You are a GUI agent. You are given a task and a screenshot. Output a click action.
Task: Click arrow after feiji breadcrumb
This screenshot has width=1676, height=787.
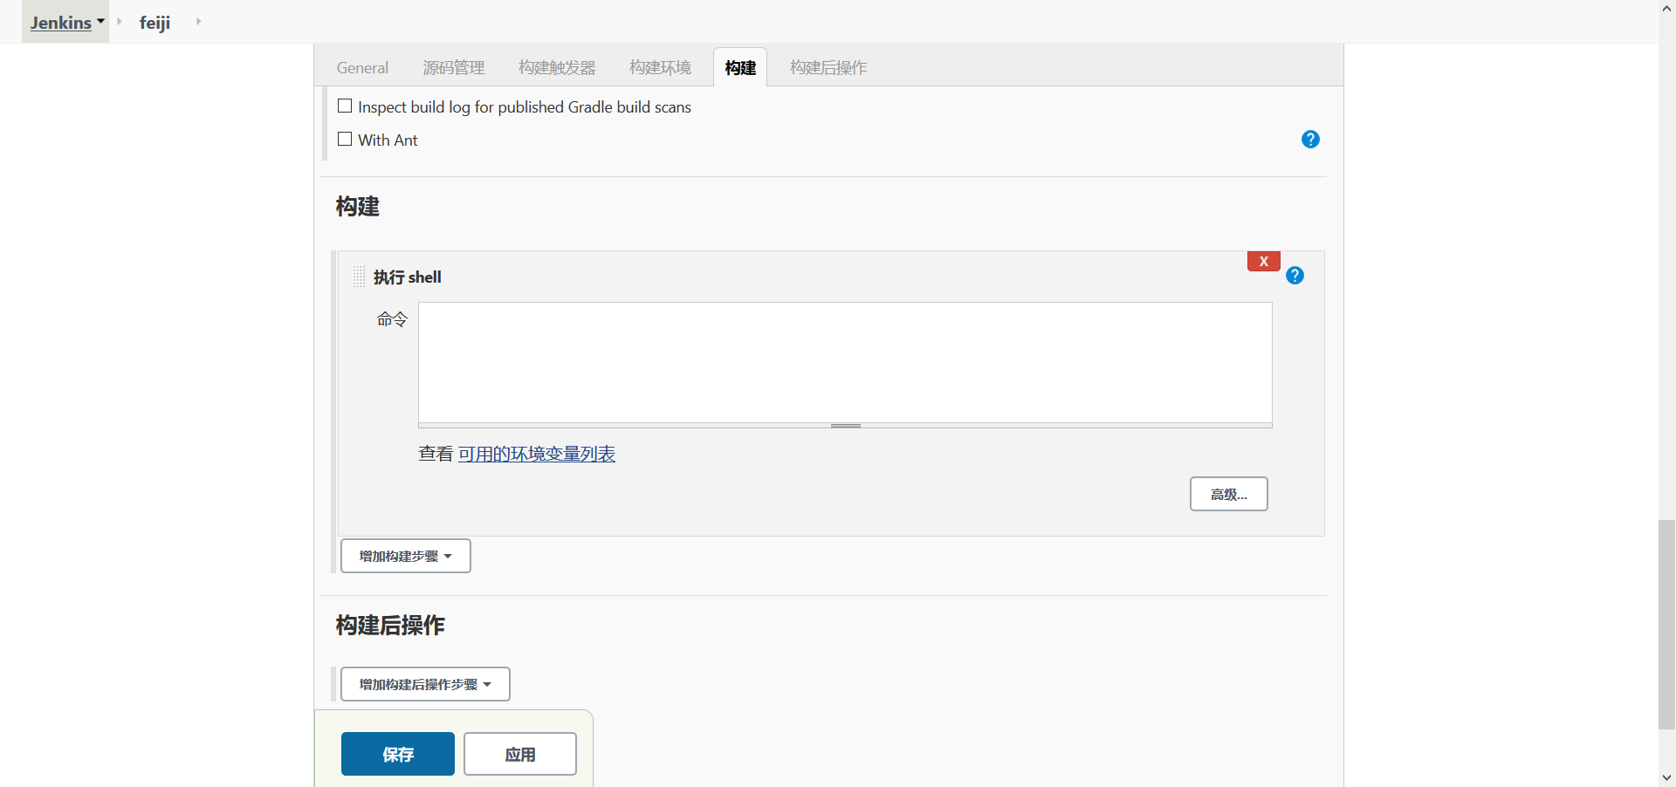coord(198,21)
